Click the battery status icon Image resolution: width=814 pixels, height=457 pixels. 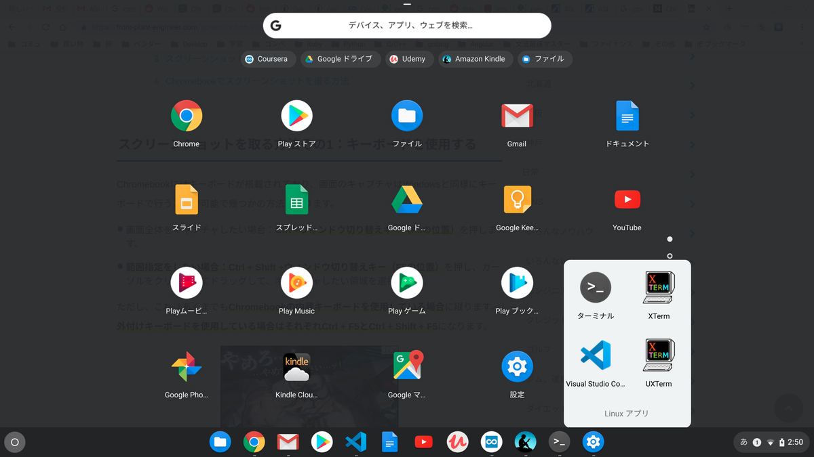[x=782, y=442]
